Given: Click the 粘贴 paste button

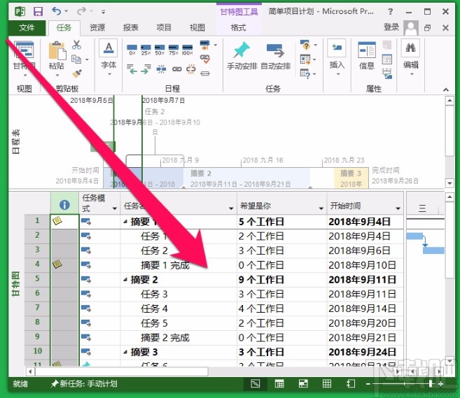Looking at the screenshot, I should pyautogui.click(x=57, y=56).
